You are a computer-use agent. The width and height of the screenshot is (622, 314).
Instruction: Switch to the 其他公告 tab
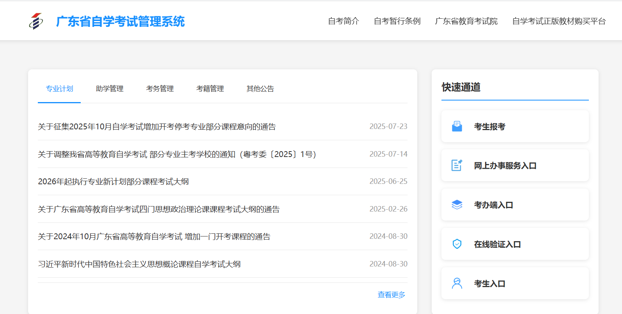tap(260, 89)
